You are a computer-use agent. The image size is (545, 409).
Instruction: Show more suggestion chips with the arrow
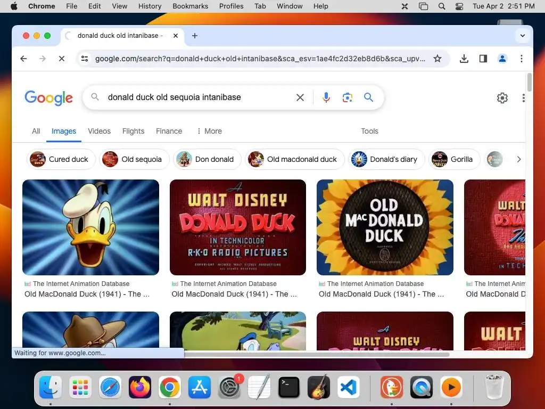click(518, 159)
